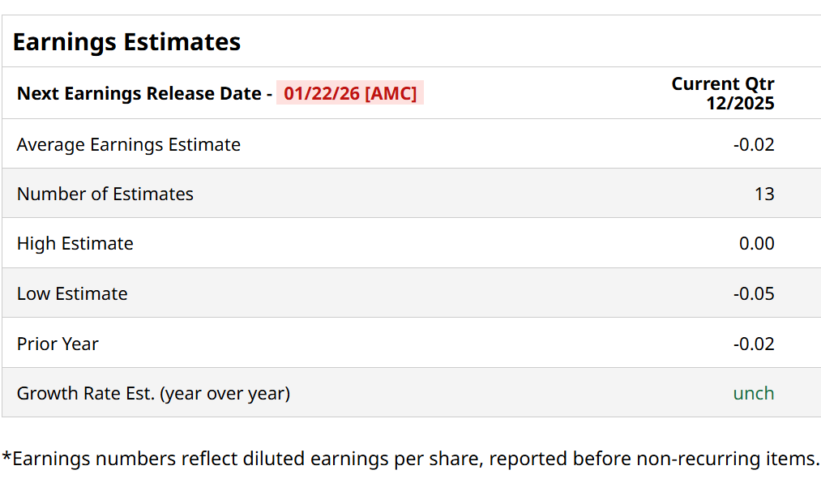
Task: Select the High Estimate row label
Action: point(75,244)
